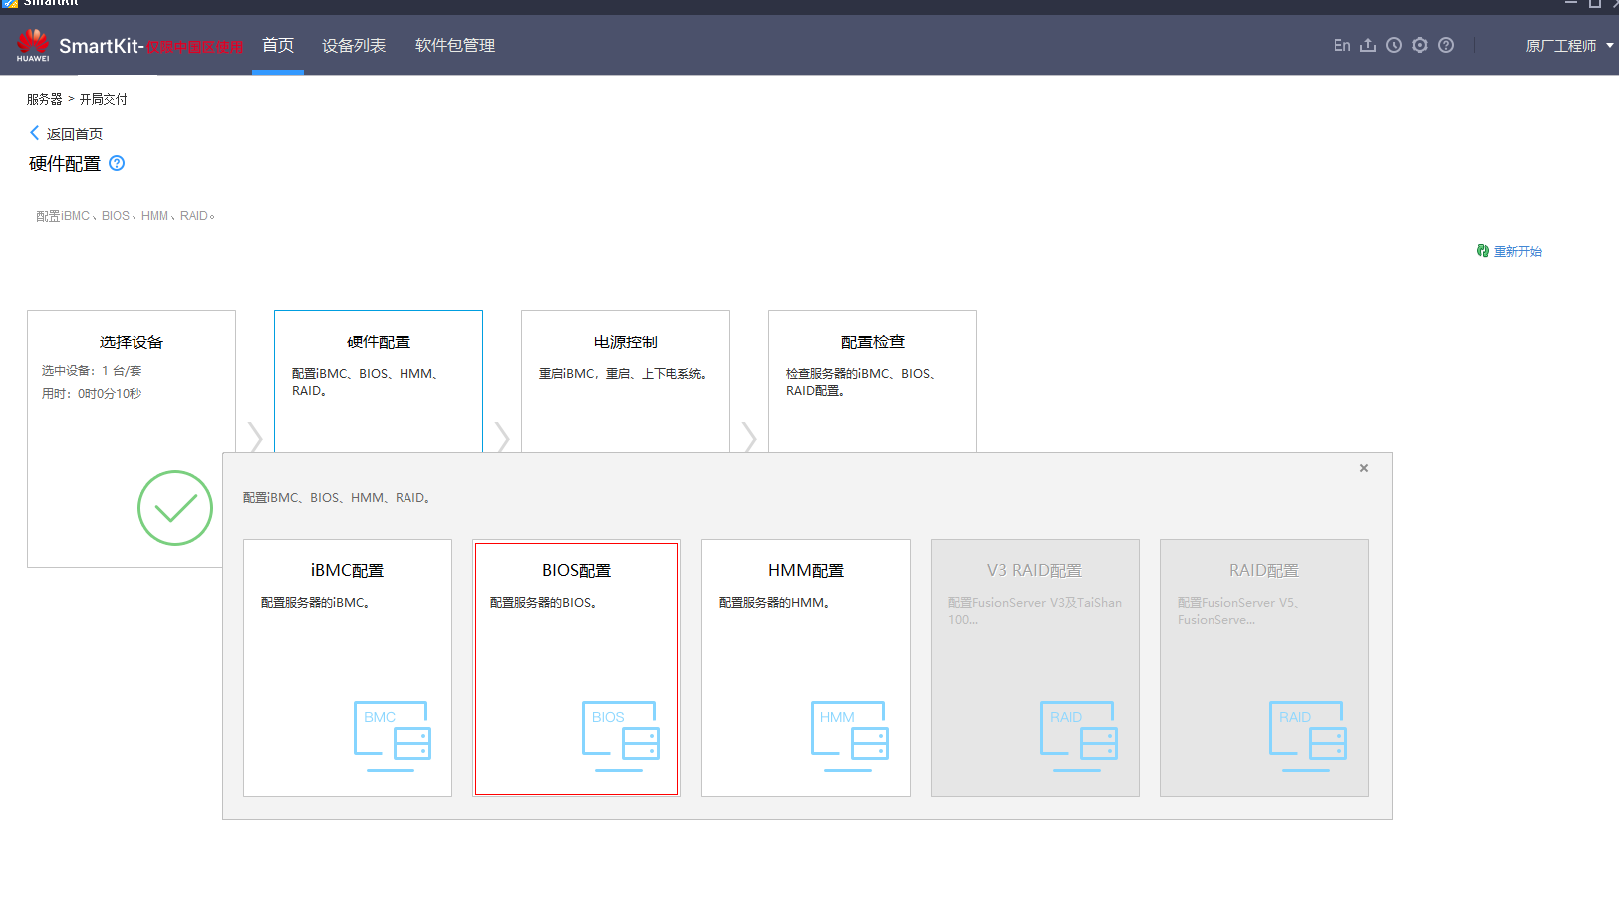This screenshot has height=898, width=1619.
Task: Switch the language to English with En
Action: (x=1342, y=45)
